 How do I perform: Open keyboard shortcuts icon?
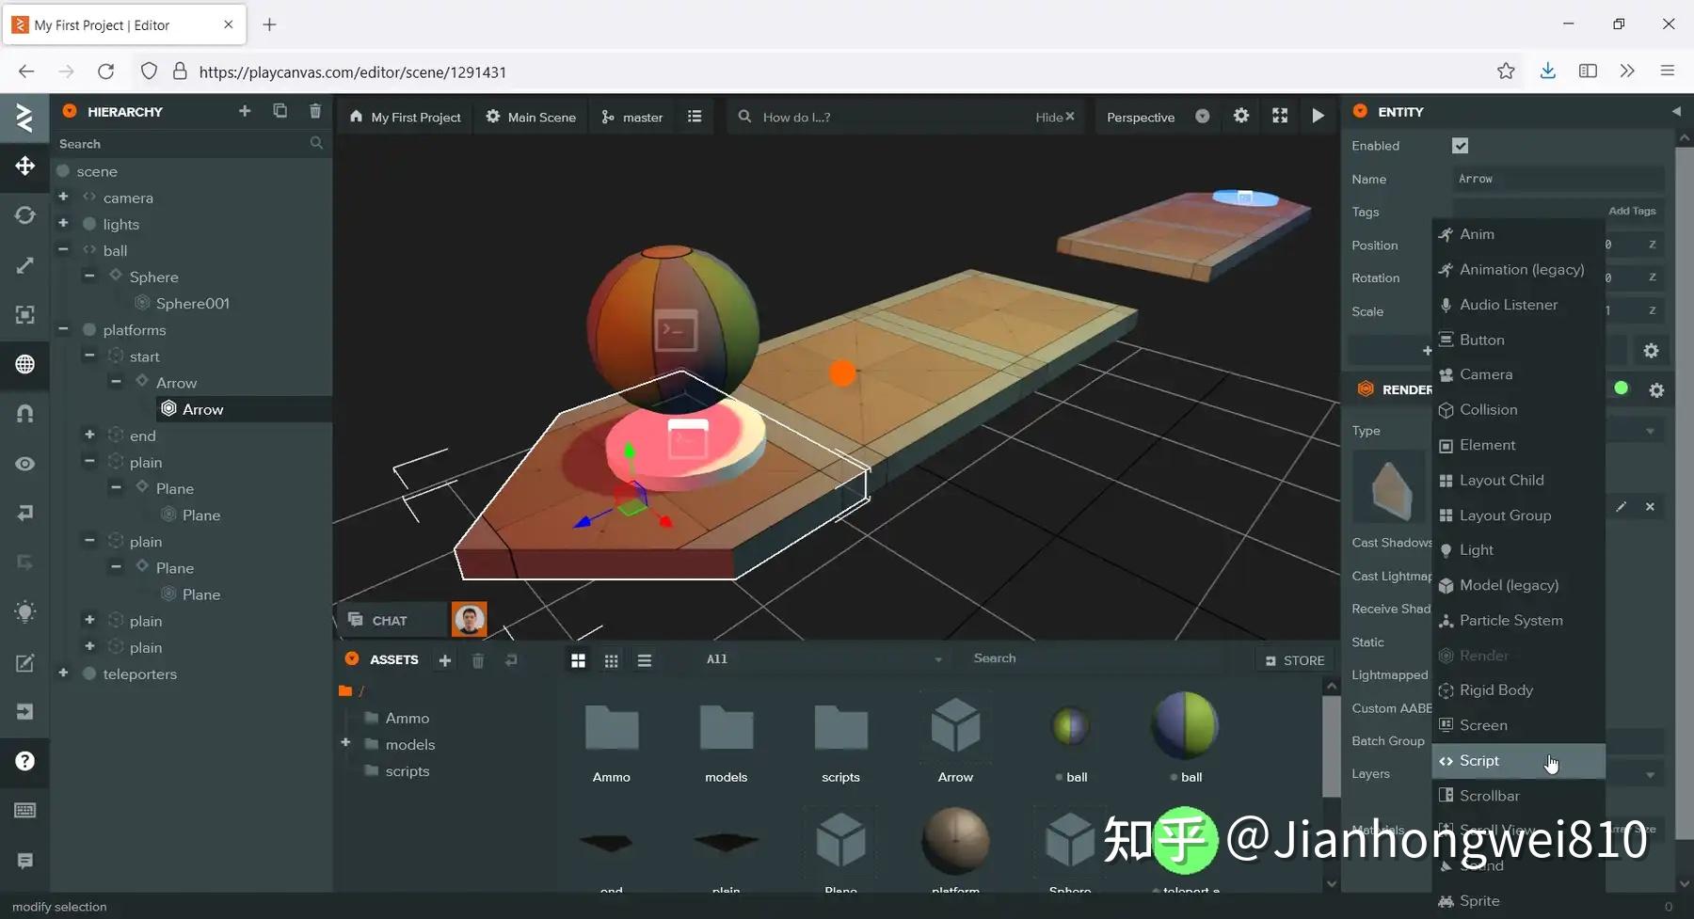[24, 810]
